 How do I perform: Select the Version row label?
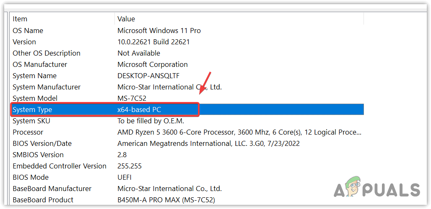(x=24, y=42)
